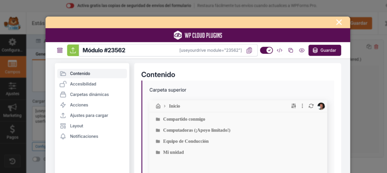Toggle form entry backups switch in top banner
Image resolution: width=387 pixels, height=173 pixels.
click(70, 6)
